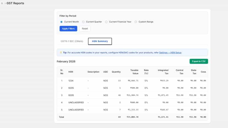Viewport: 228px width, 128px height.
Task: Click NOS unit in row 1
Action: pyautogui.click(x=105, y=81)
